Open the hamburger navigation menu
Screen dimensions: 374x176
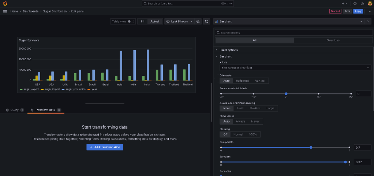coord(5,11)
